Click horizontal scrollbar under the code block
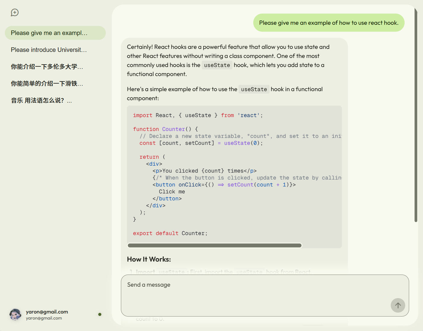The height and width of the screenshot is (331, 423). 215,245
